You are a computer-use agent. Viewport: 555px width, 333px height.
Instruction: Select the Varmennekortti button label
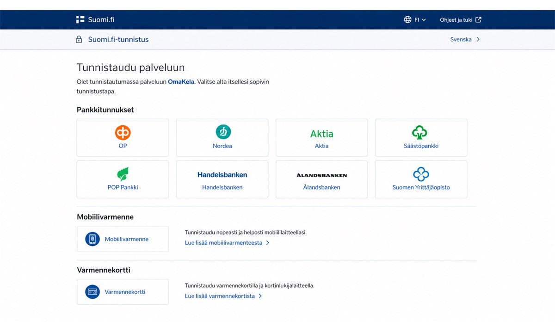tap(125, 292)
